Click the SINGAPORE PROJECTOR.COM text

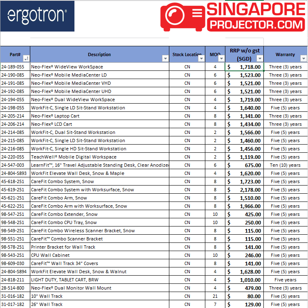256,16
